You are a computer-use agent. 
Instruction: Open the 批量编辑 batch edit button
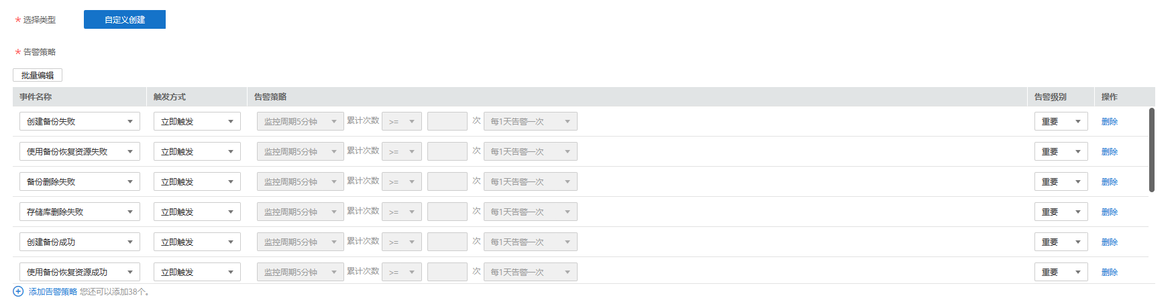(38, 75)
